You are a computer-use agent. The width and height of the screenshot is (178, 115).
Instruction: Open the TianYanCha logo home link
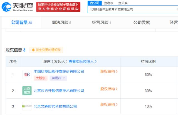click(17, 7)
